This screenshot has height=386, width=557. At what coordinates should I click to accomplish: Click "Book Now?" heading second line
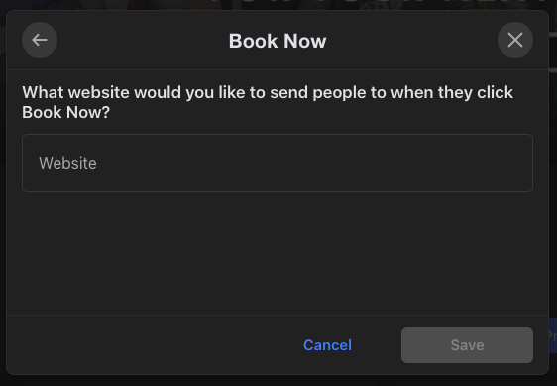(66, 112)
